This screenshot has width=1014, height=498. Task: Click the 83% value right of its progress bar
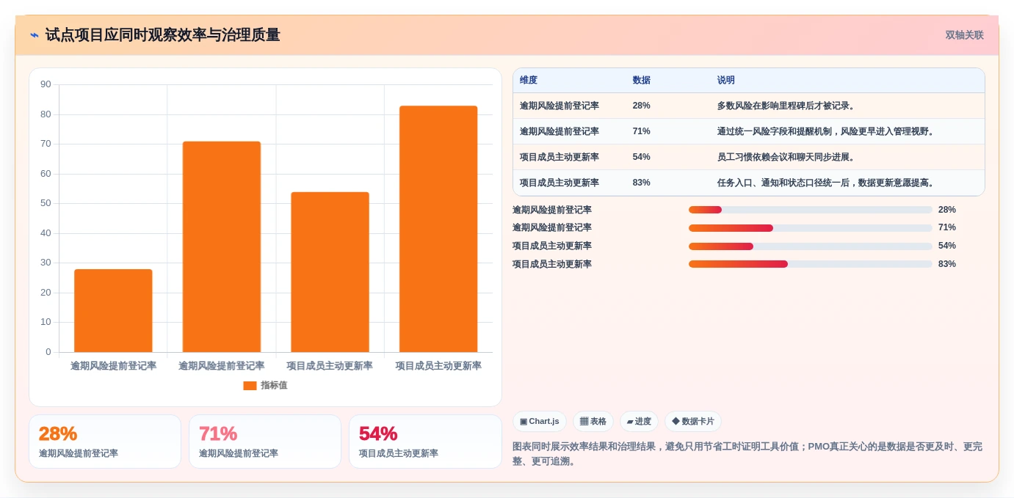(947, 264)
